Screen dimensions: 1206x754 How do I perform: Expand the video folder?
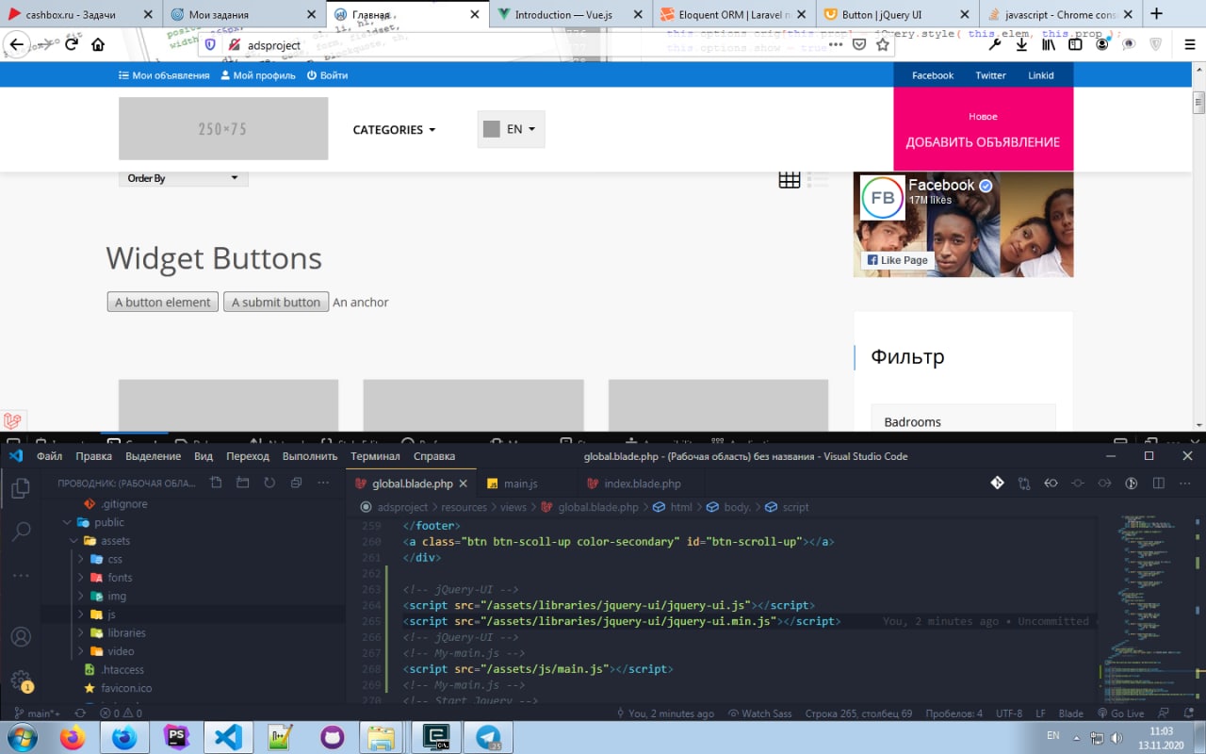click(80, 651)
